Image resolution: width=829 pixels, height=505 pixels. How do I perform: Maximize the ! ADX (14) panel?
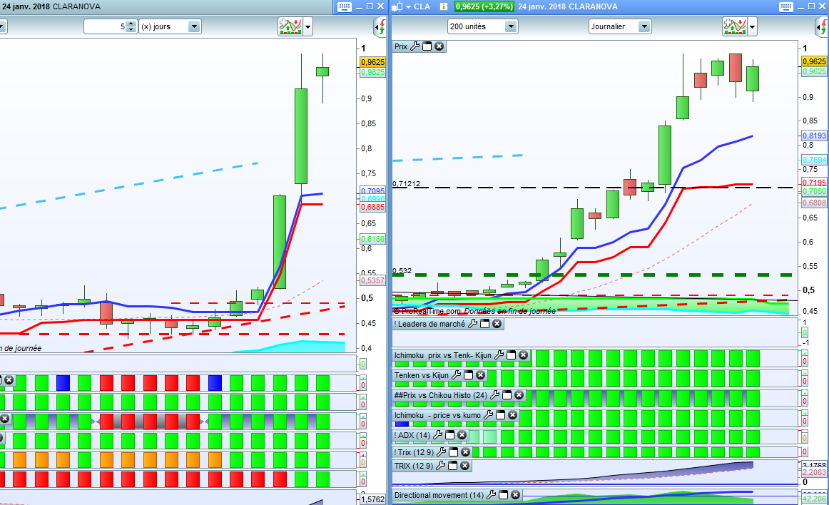[450, 435]
